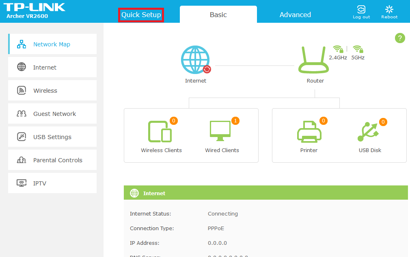This screenshot has height=257, width=410.
Task: Click the 2.4GHz Wi-Fi status icon
Action: click(338, 49)
